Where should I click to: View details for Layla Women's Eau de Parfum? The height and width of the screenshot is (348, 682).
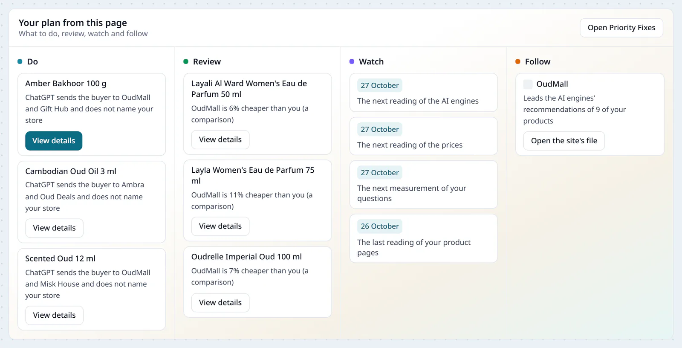220,226
